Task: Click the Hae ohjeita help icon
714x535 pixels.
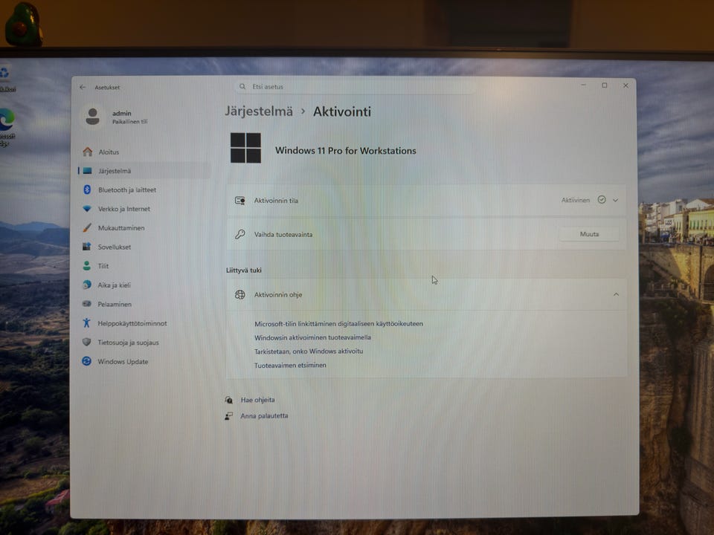Action: point(228,400)
